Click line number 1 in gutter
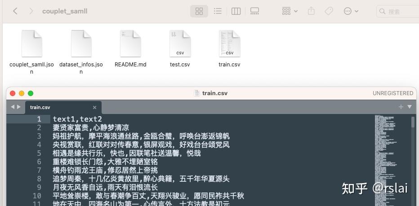 39,119
